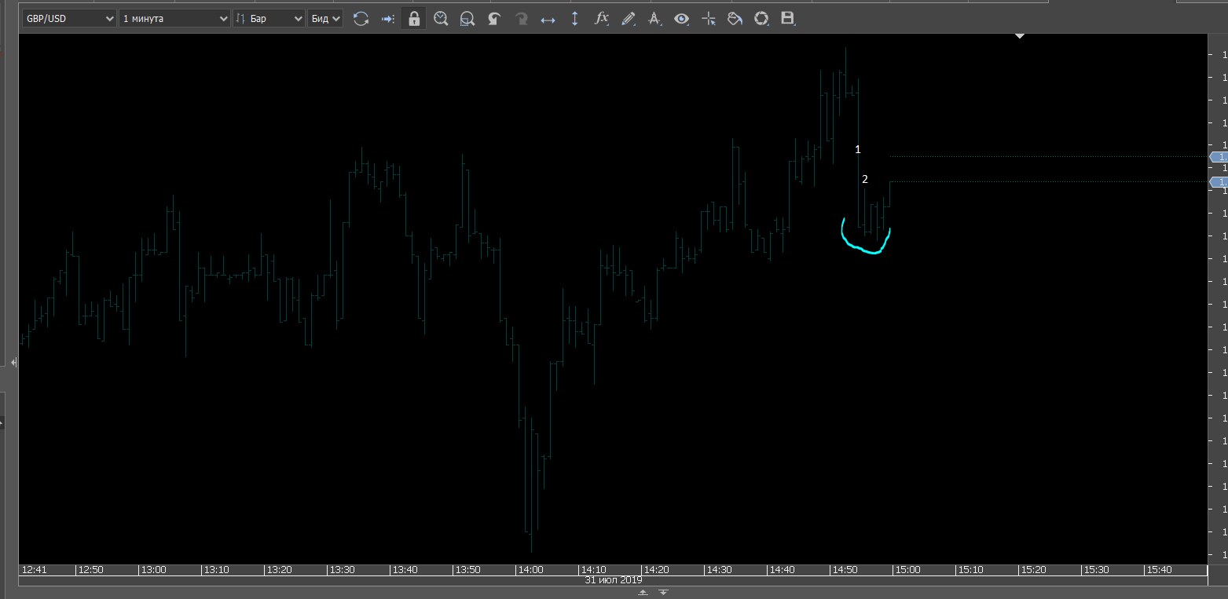Click the 12:50 time axis label

pyautogui.click(x=90, y=570)
